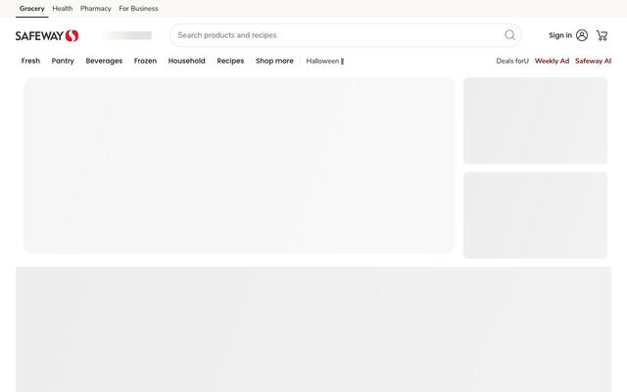Open the shopping cart icon
This screenshot has width=627, height=392.
tap(602, 35)
